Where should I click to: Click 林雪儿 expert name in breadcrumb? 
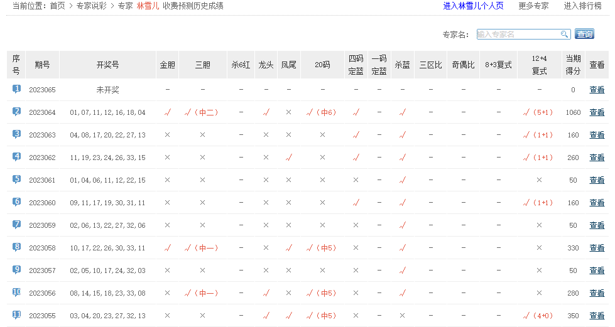[148, 6]
